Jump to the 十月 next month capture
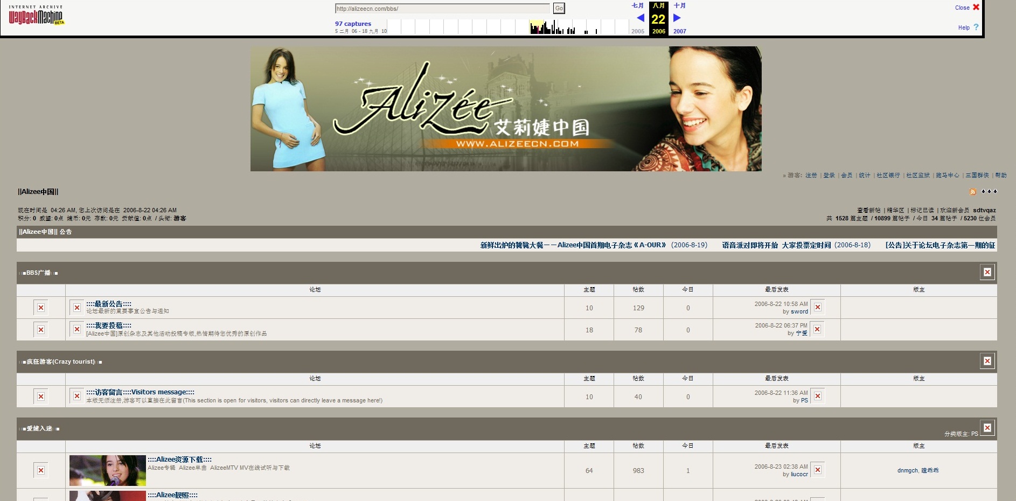 pyautogui.click(x=680, y=5)
